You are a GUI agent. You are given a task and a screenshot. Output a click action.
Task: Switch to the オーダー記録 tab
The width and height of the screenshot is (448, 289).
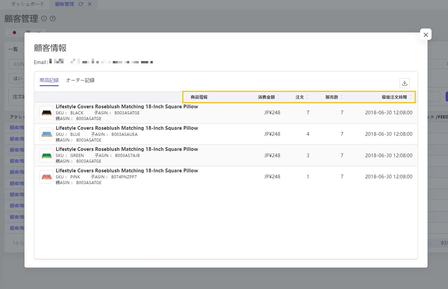(80, 80)
